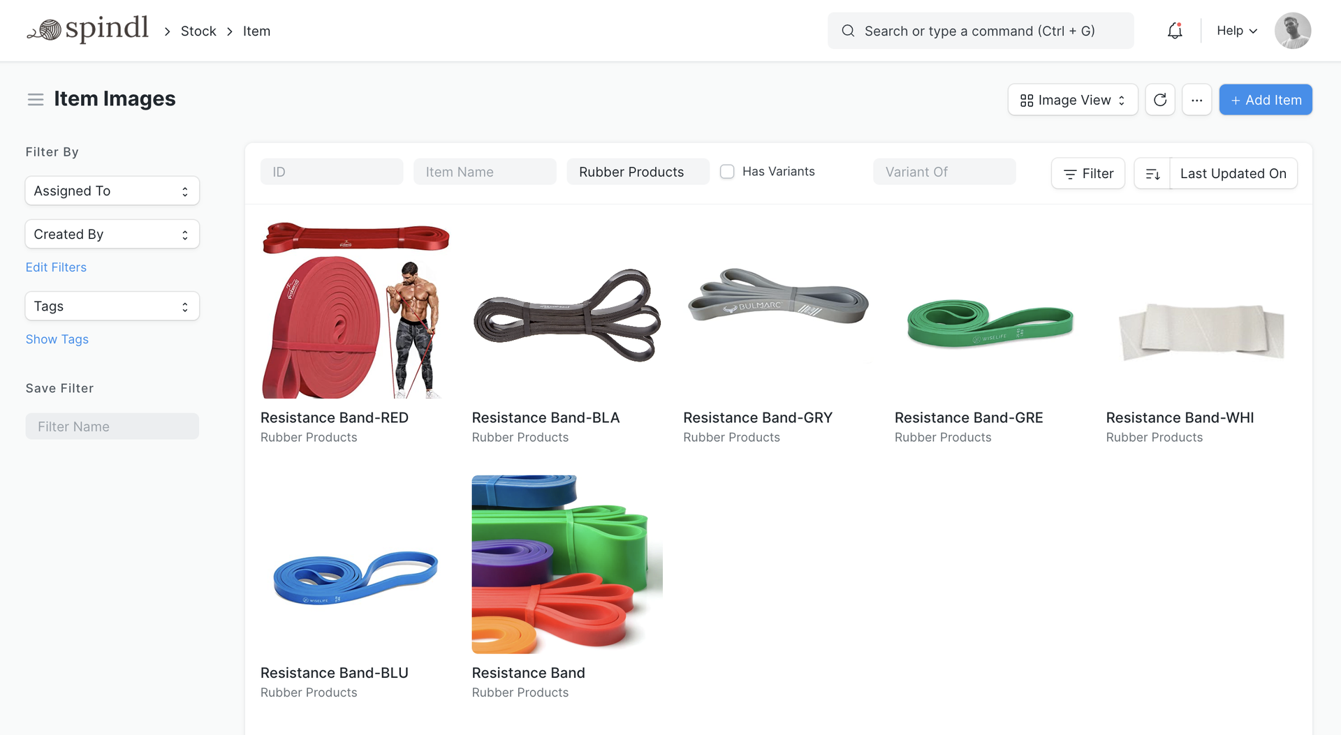Screen dimensions: 1341x735
Task: Click the Edit Filters link
Action: pyautogui.click(x=56, y=267)
